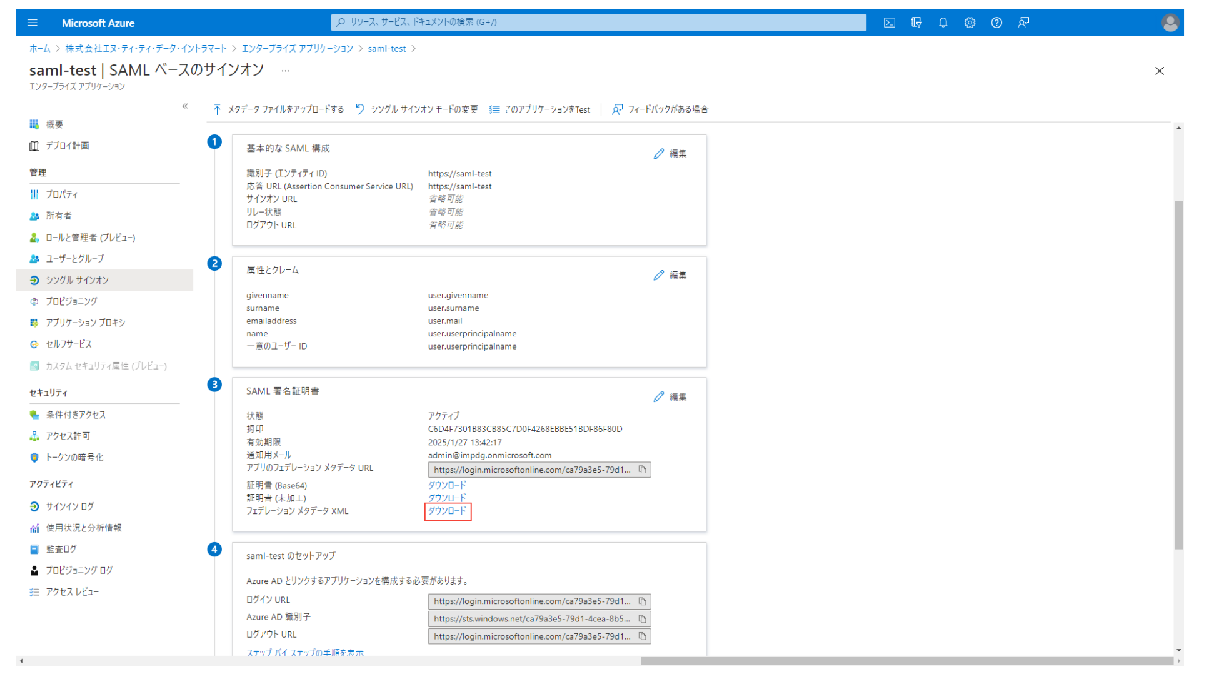
Task: Open the feedback icon in the top bar
Action: tap(1023, 23)
